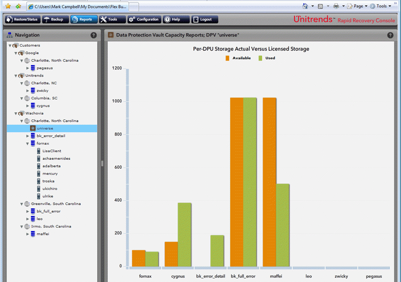401x282 pixels.
Task: Open the Backup menu button
Action: tap(55, 20)
